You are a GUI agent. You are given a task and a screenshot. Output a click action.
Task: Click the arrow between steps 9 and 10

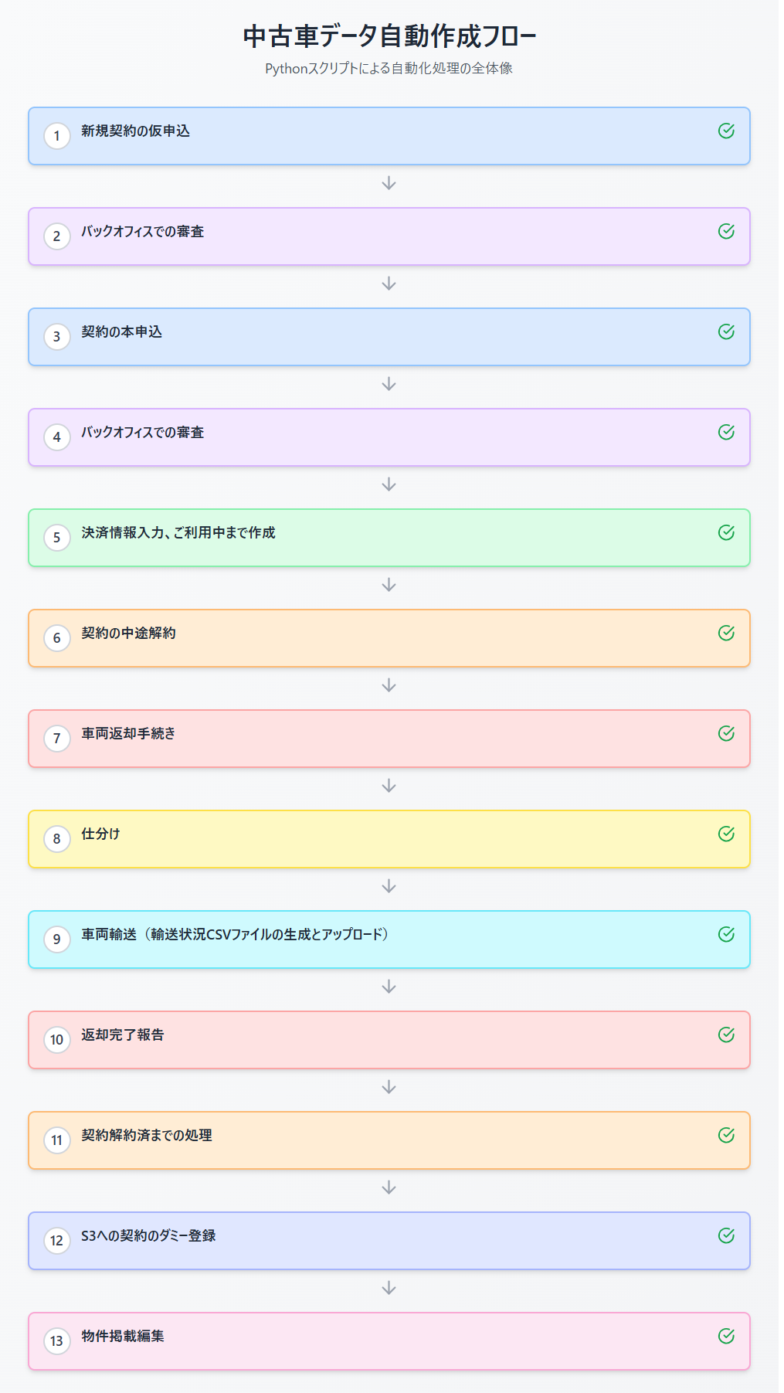pyautogui.click(x=389, y=987)
